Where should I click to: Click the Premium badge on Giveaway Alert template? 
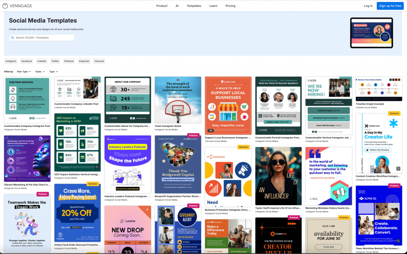(194, 206)
